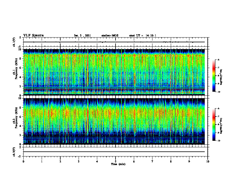Click the "ch.3(V)" waveform axis label
The image size is (234, 181).
click(14, 152)
